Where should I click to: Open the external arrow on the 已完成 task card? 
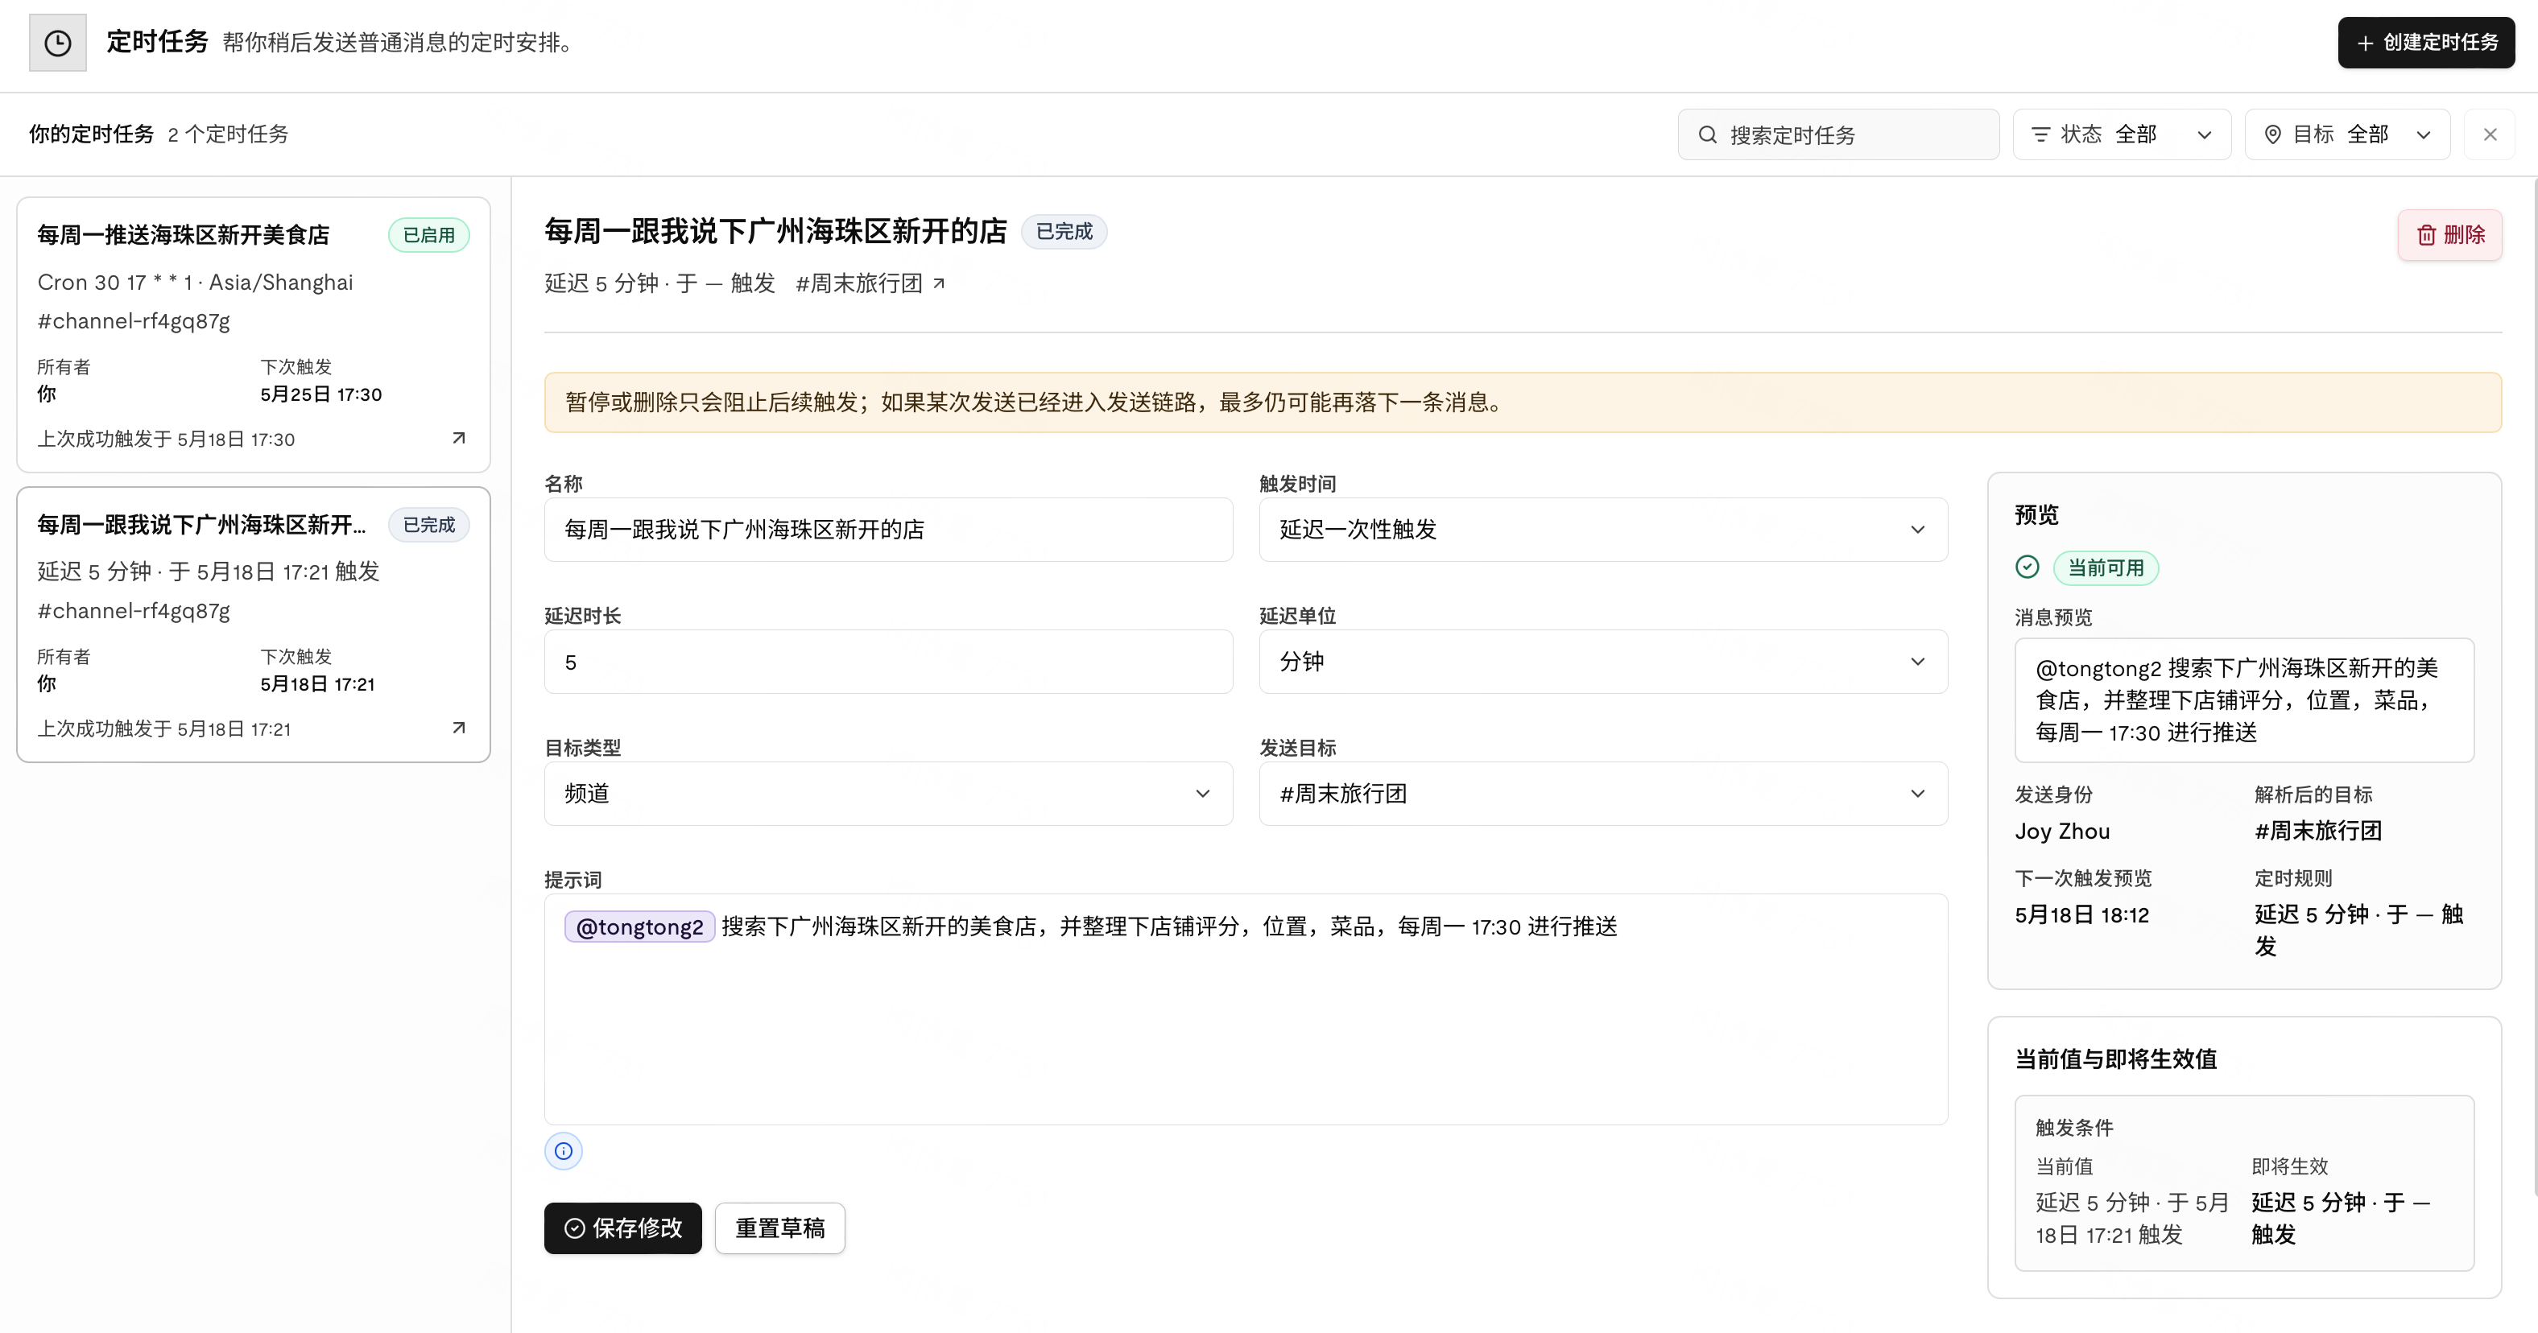458,728
